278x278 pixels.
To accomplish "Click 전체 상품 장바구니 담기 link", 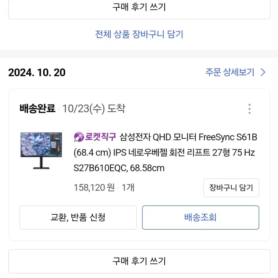I will tap(139, 34).
